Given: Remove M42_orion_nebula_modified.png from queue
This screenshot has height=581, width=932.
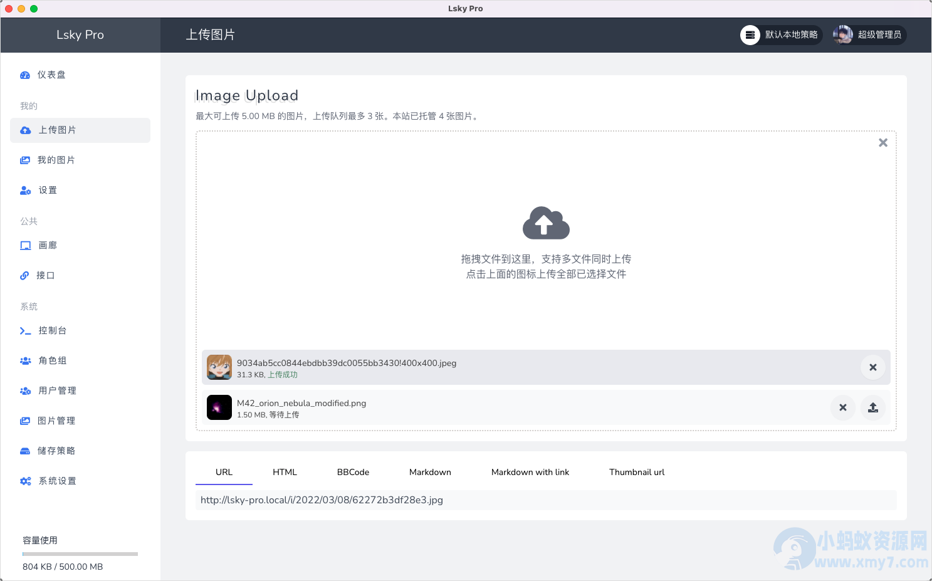Looking at the screenshot, I should pyautogui.click(x=843, y=407).
